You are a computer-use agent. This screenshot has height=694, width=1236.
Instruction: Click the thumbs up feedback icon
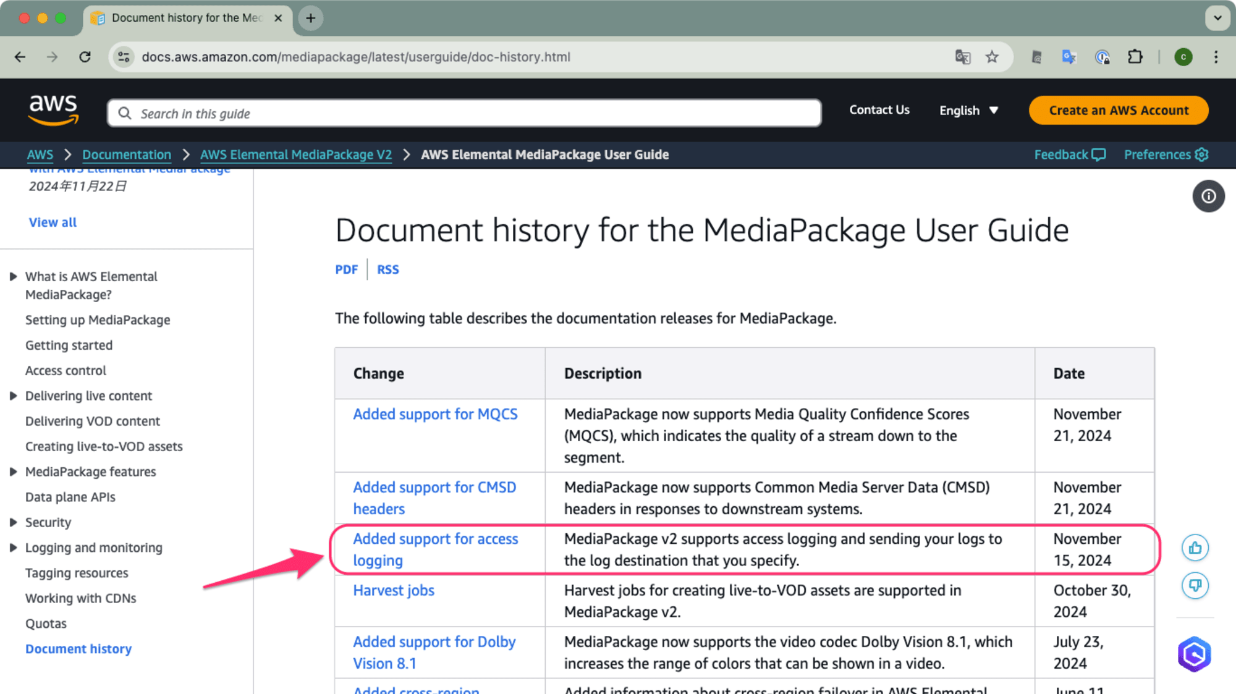[x=1195, y=548]
